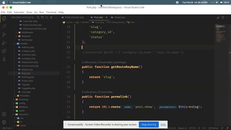Open the Help menu

point(61,12)
